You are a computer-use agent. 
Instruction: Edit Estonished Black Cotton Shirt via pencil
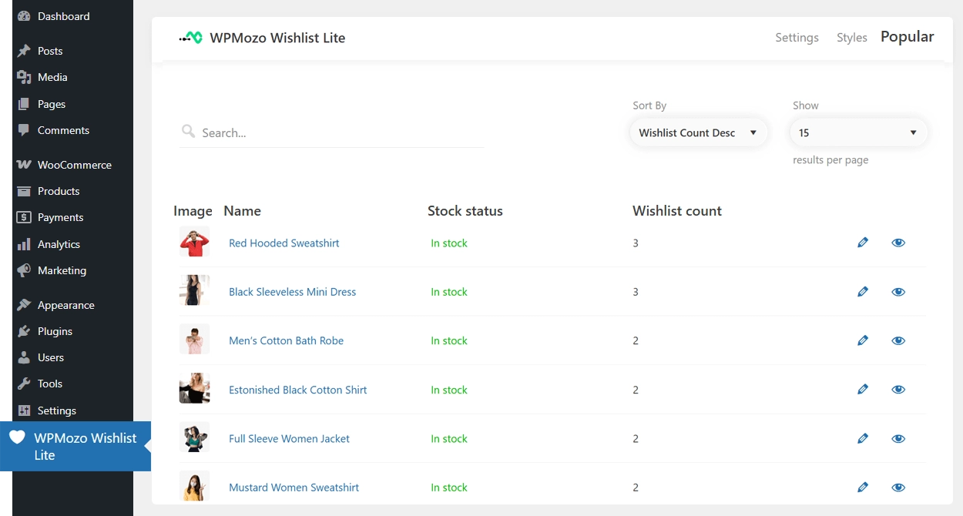[863, 390]
